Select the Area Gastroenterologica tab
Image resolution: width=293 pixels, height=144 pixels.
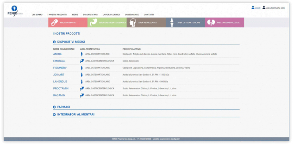point(107,23)
